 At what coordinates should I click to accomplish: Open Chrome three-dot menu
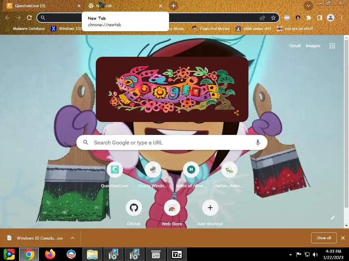(342, 18)
